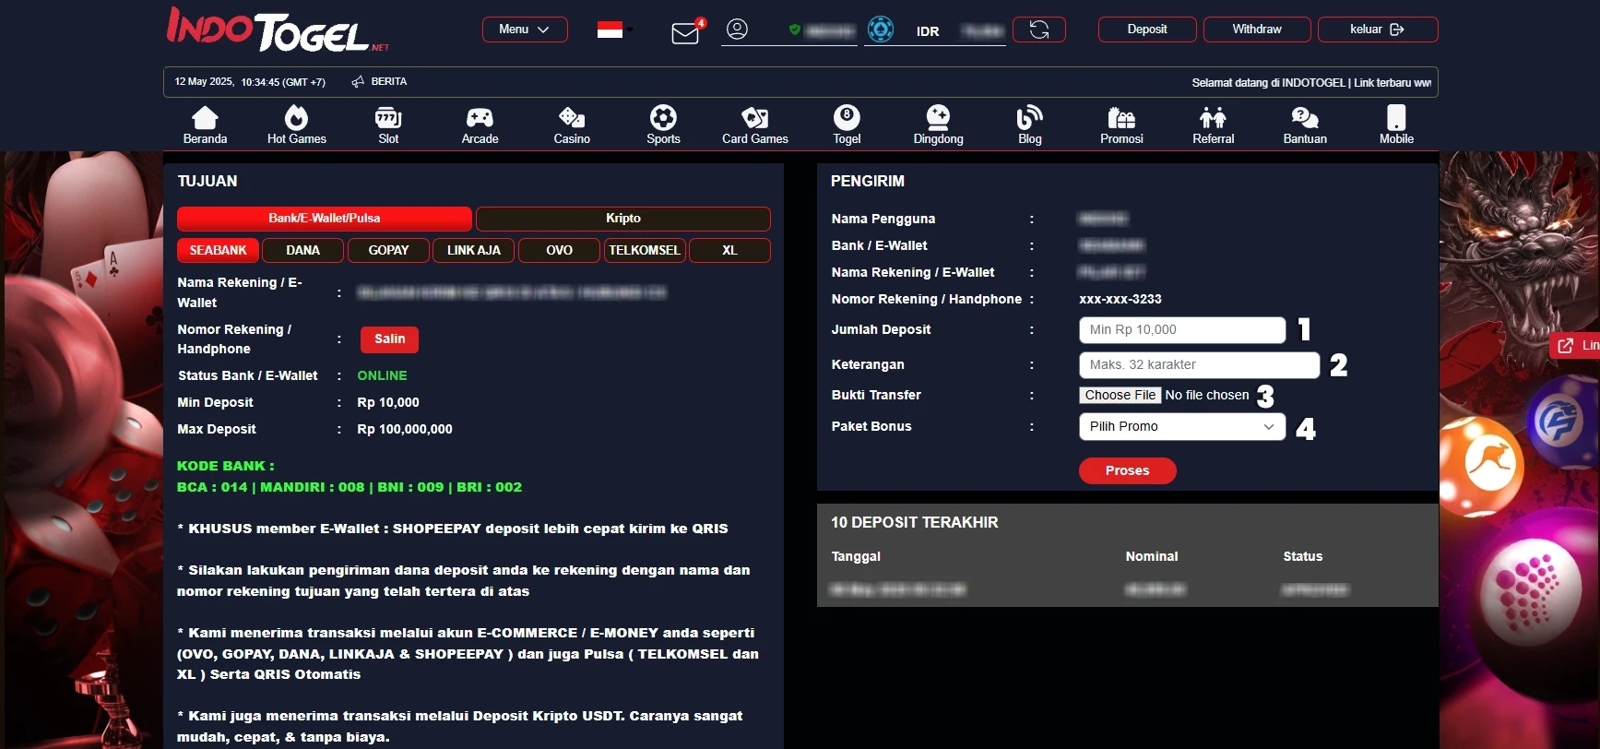The height and width of the screenshot is (749, 1600).
Task: Open the Bantuan chat icon
Action: [x=1305, y=117]
